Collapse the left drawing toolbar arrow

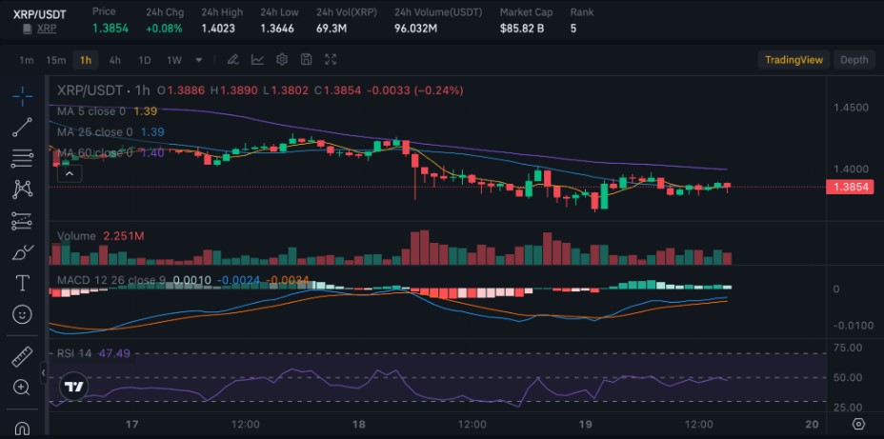tap(44, 373)
